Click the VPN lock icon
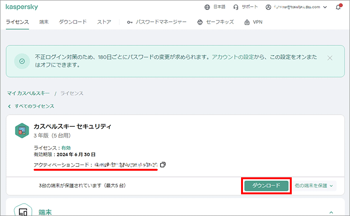 pos(247,22)
